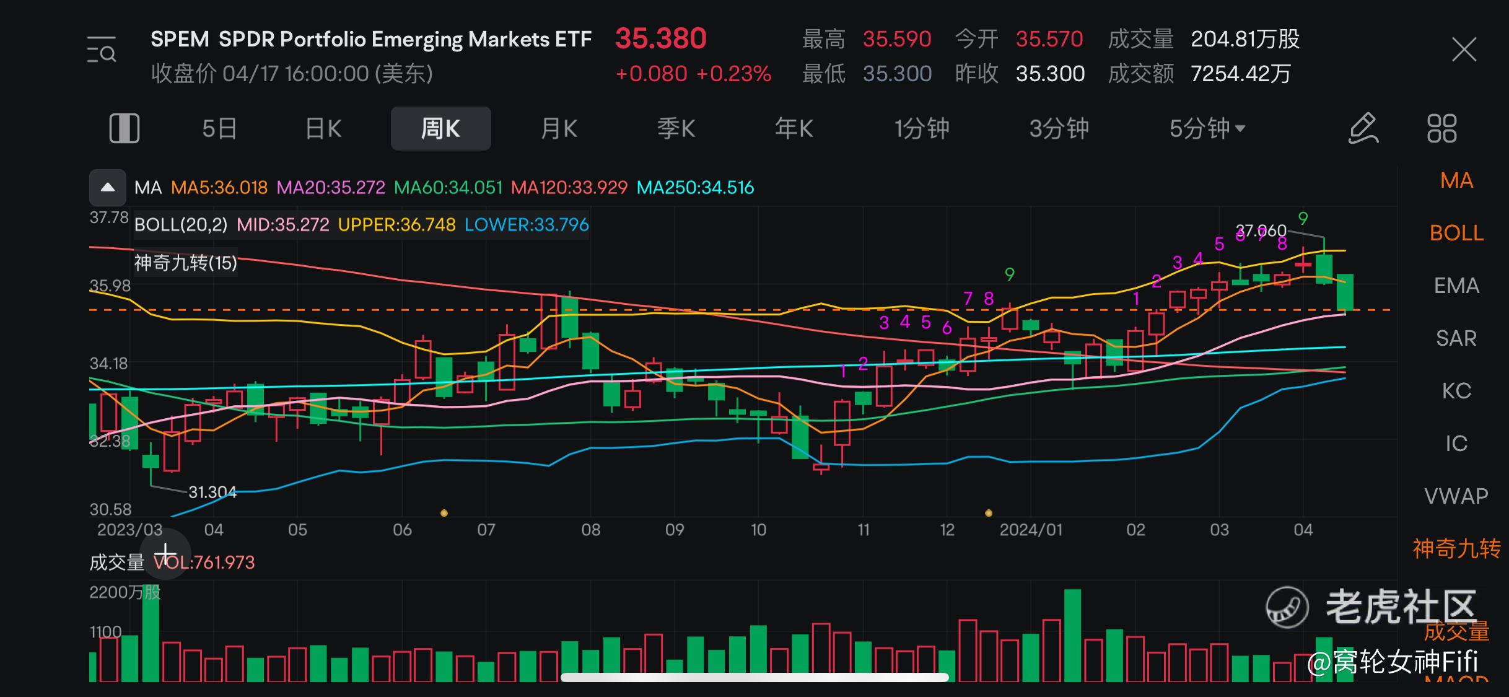Collapse the MA indicator legend arrow
This screenshot has height=697, width=1509.
108,187
